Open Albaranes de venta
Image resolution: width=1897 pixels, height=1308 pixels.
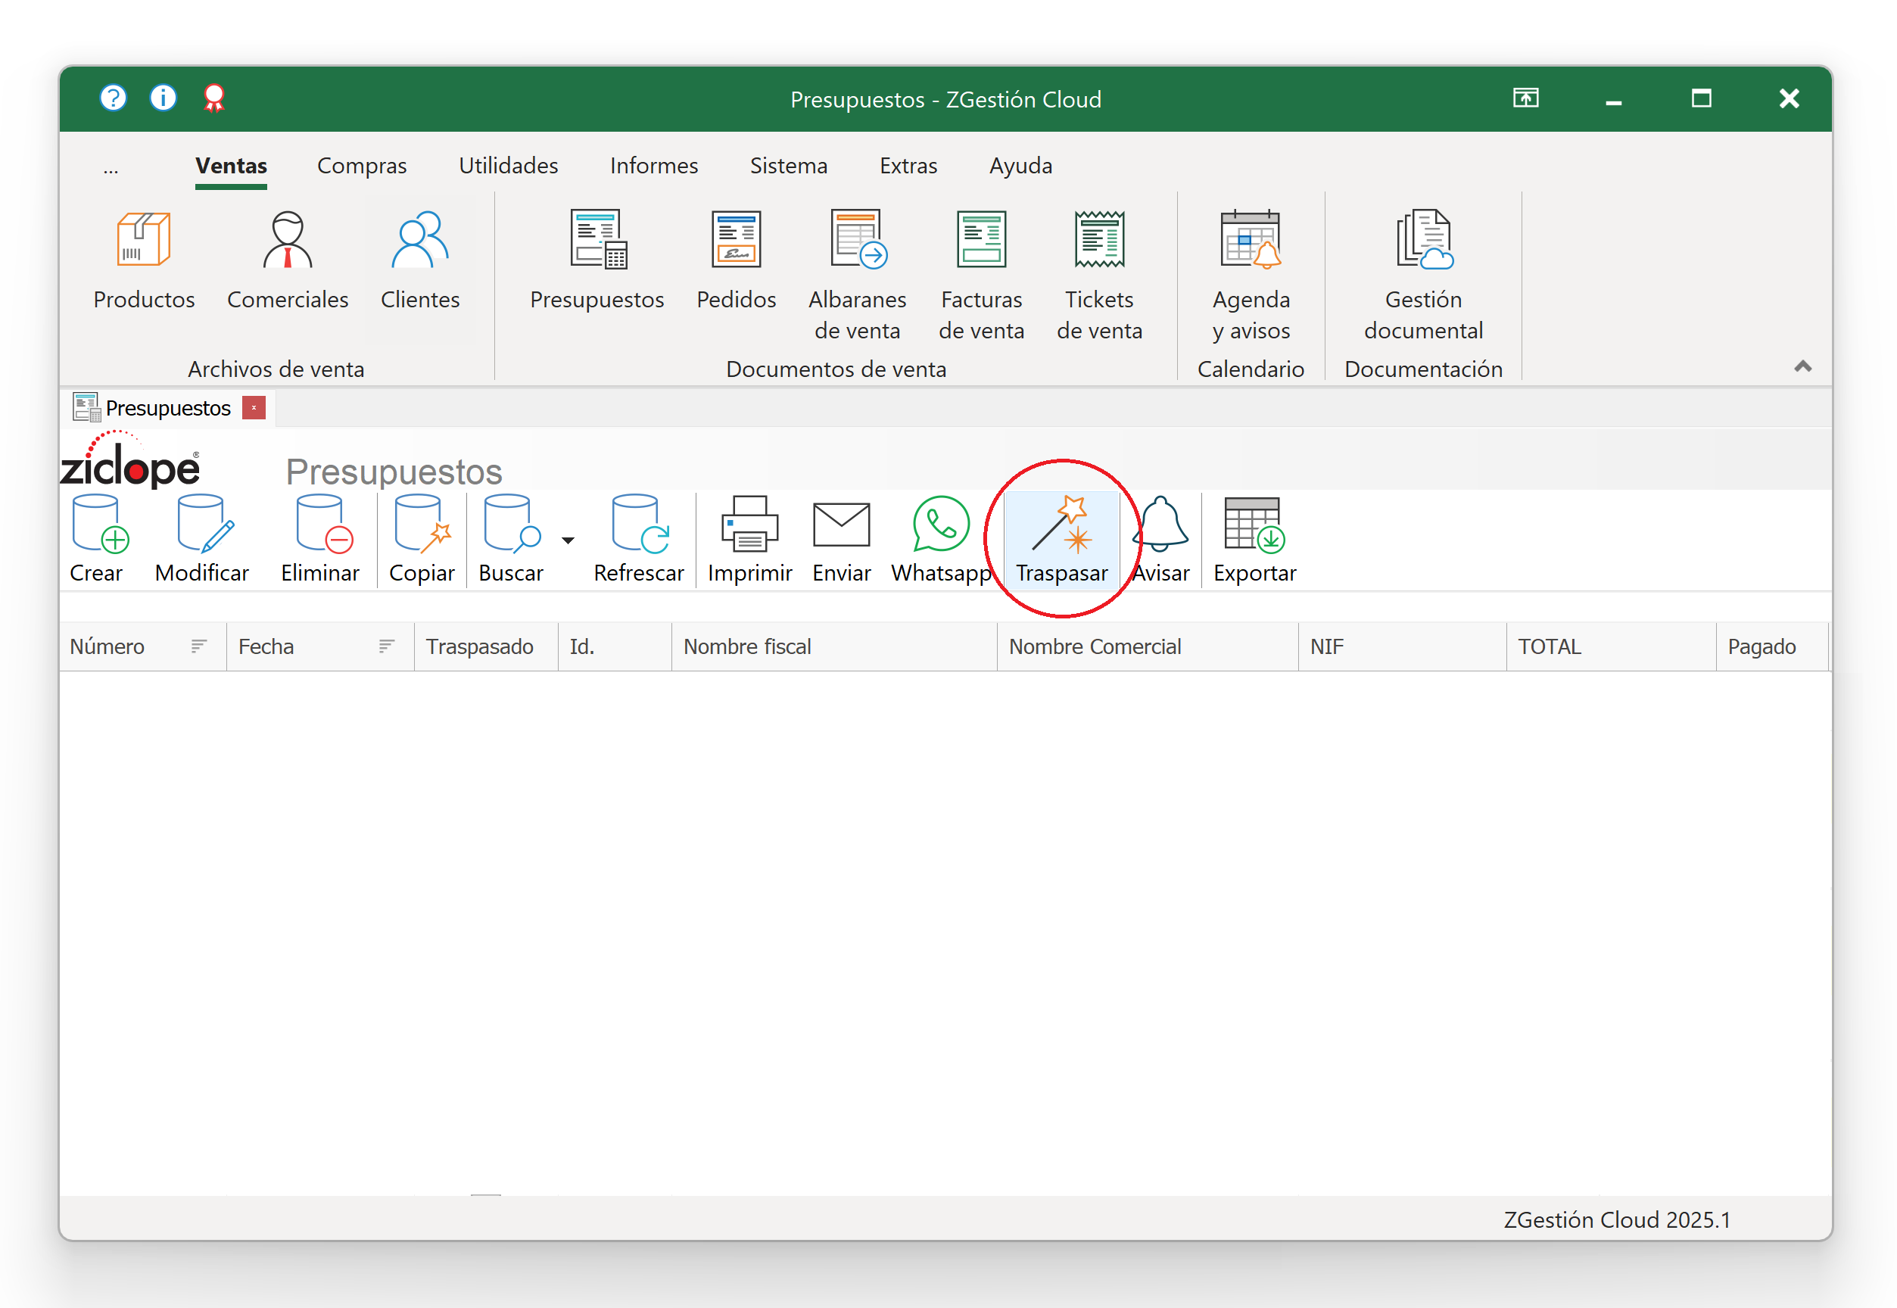click(857, 276)
